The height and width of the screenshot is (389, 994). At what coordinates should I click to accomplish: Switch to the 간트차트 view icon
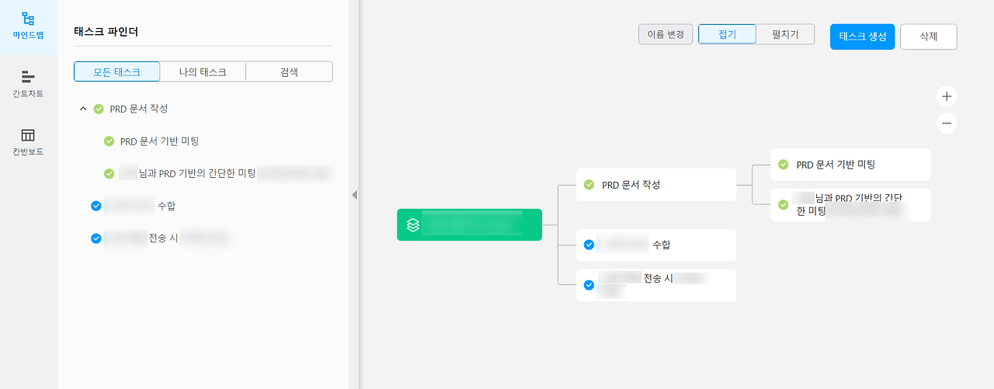[28, 76]
